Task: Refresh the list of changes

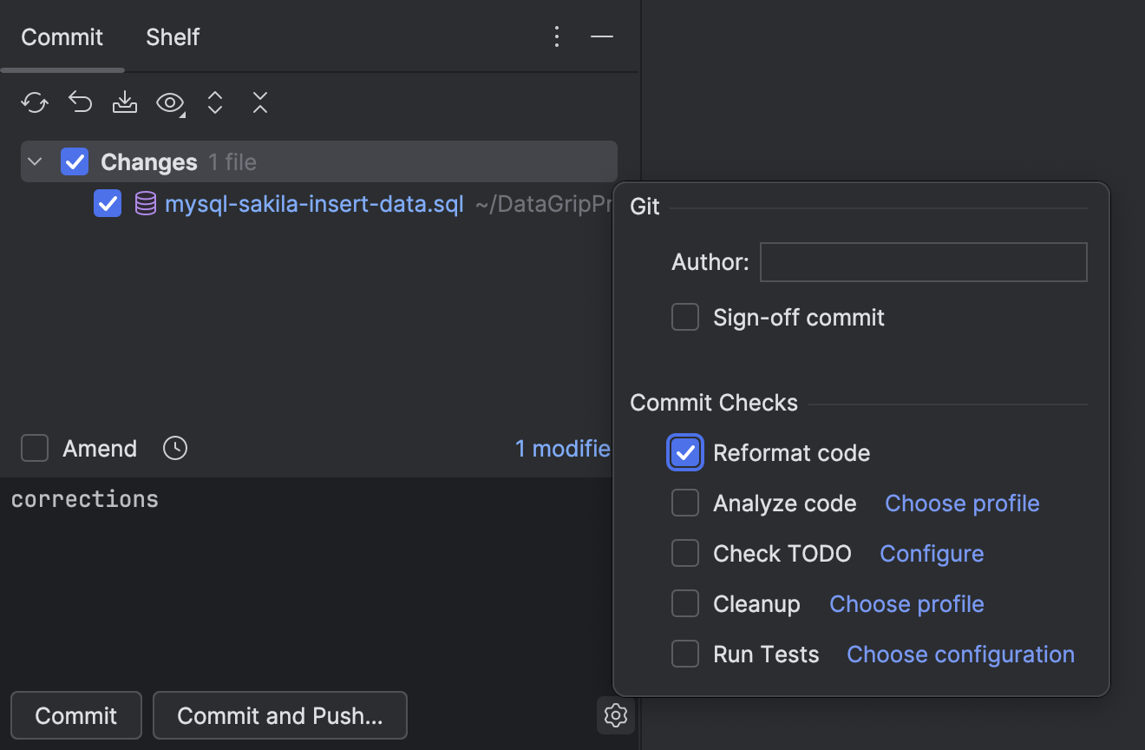Action: coord(34,102)
